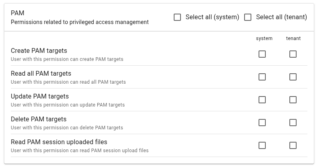Viewport: 319px width, 167px height.
Task: Select system checkbox for Delete PAM targets
Action: 262,123
